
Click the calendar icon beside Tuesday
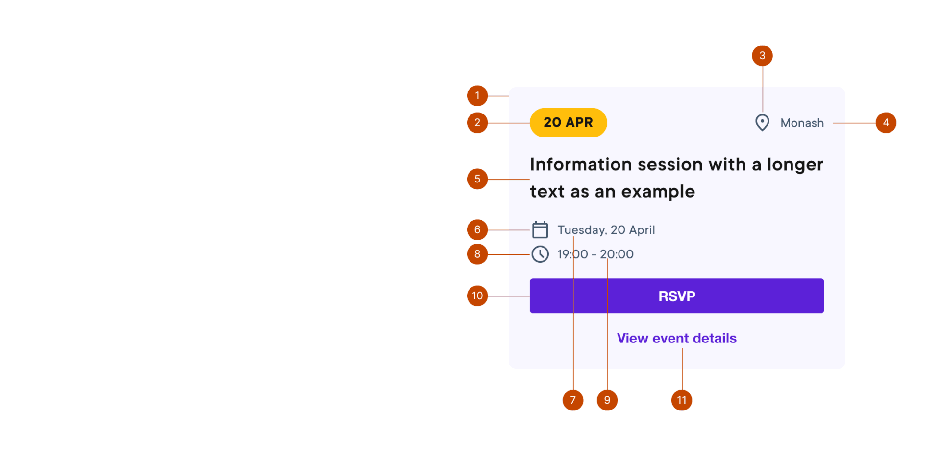click(540, 229)
